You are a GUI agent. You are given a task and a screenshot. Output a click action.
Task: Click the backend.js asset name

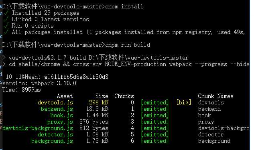click(x=57, y=109)
